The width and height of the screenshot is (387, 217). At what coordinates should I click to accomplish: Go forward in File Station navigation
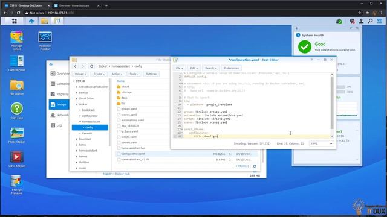[x=83, y=66]
